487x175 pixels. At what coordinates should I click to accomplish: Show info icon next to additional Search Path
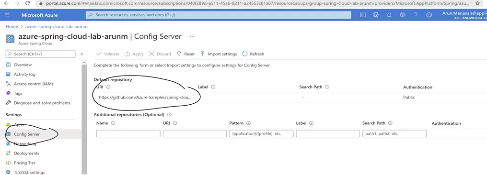pos(390,123)
